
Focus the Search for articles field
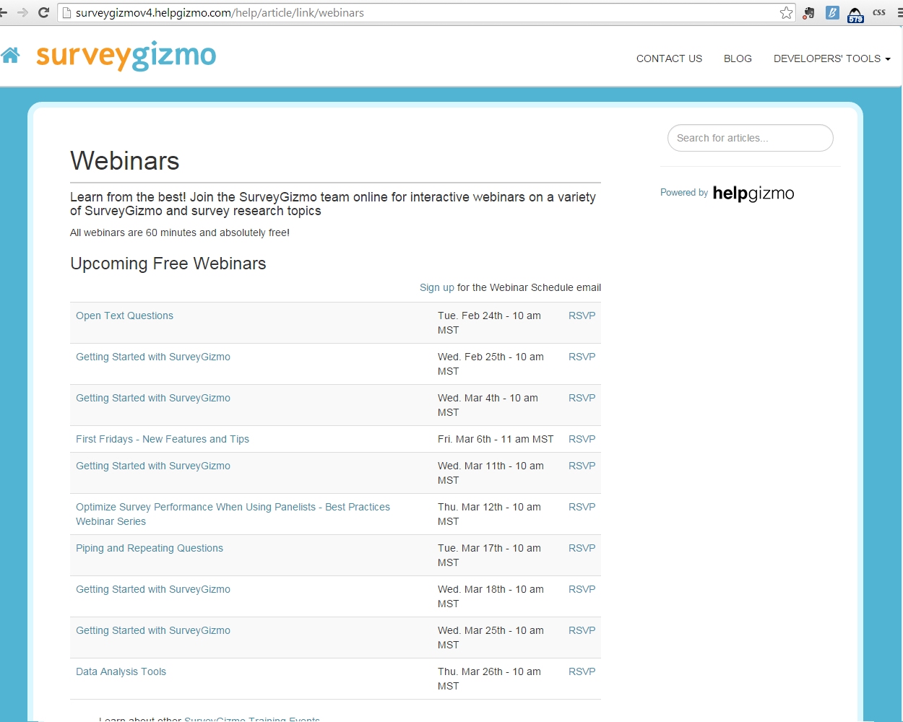coord(750,138)
